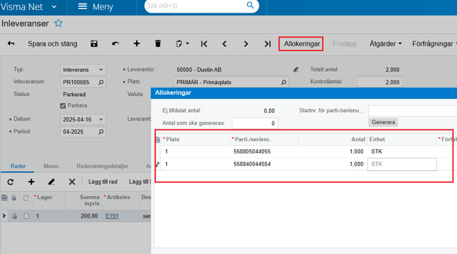This screenshot has width=457, height=254.
Task: Switch to the Rader tab
Action: [18, 166]
